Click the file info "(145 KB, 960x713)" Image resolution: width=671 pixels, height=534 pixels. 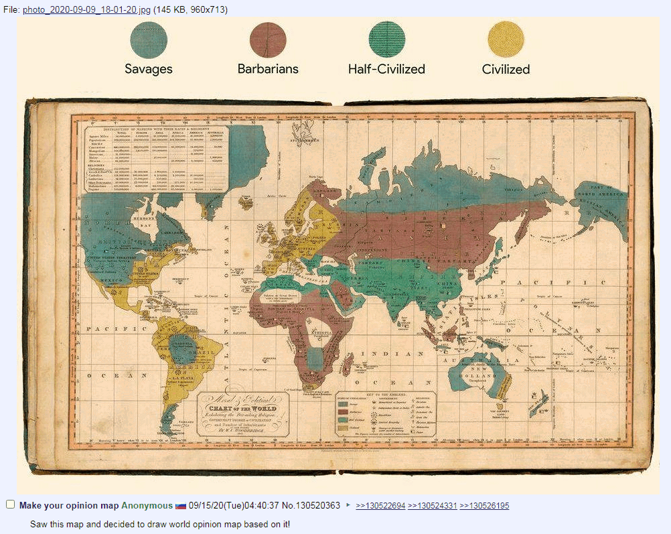click(x=190, y=9)
